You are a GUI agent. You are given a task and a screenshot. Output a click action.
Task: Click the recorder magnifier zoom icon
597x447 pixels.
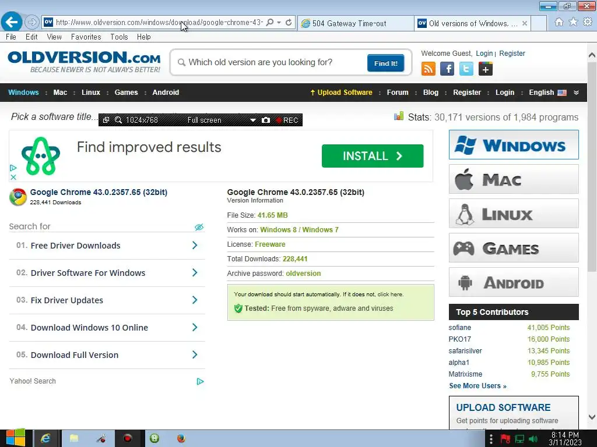click(118, 120)
